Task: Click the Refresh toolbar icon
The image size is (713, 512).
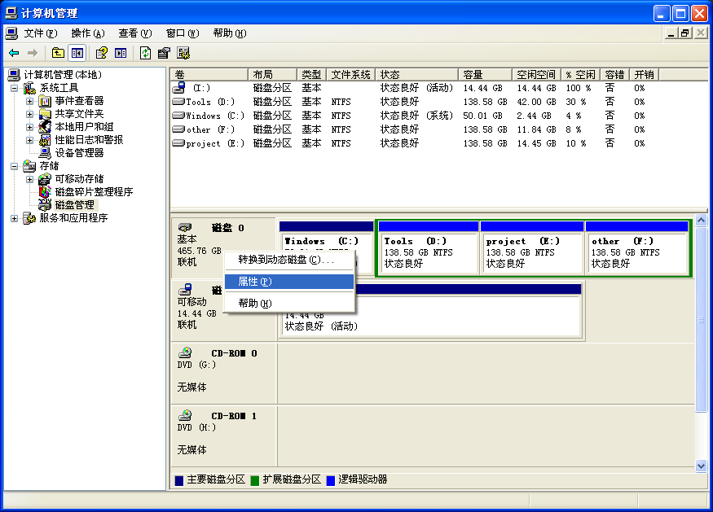Action: click(145, 53)
